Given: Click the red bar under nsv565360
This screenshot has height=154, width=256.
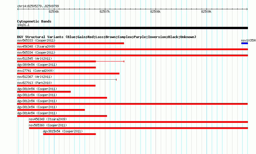Looking at the screenshot, I should [x=138, y=128].
